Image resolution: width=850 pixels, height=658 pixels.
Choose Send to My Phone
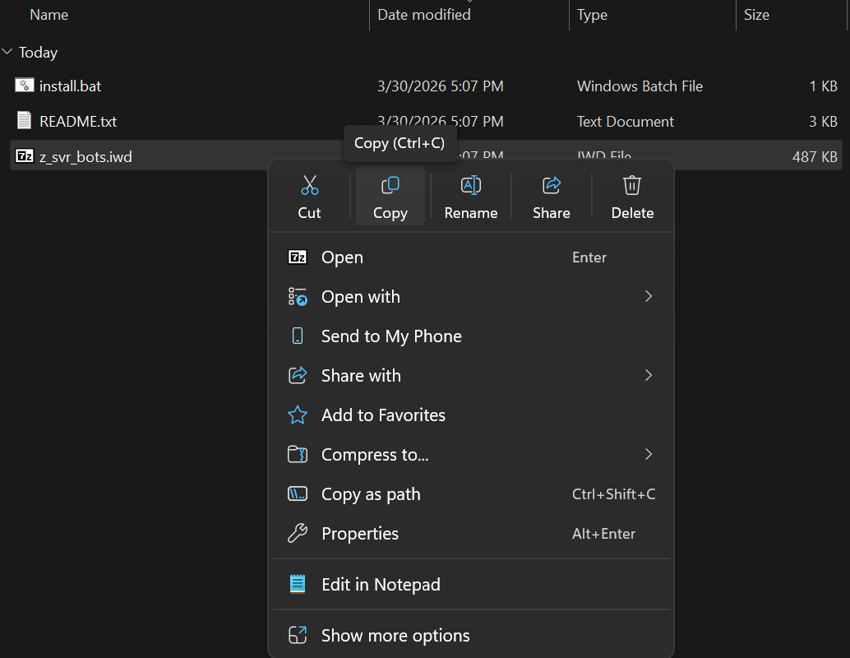472,336
